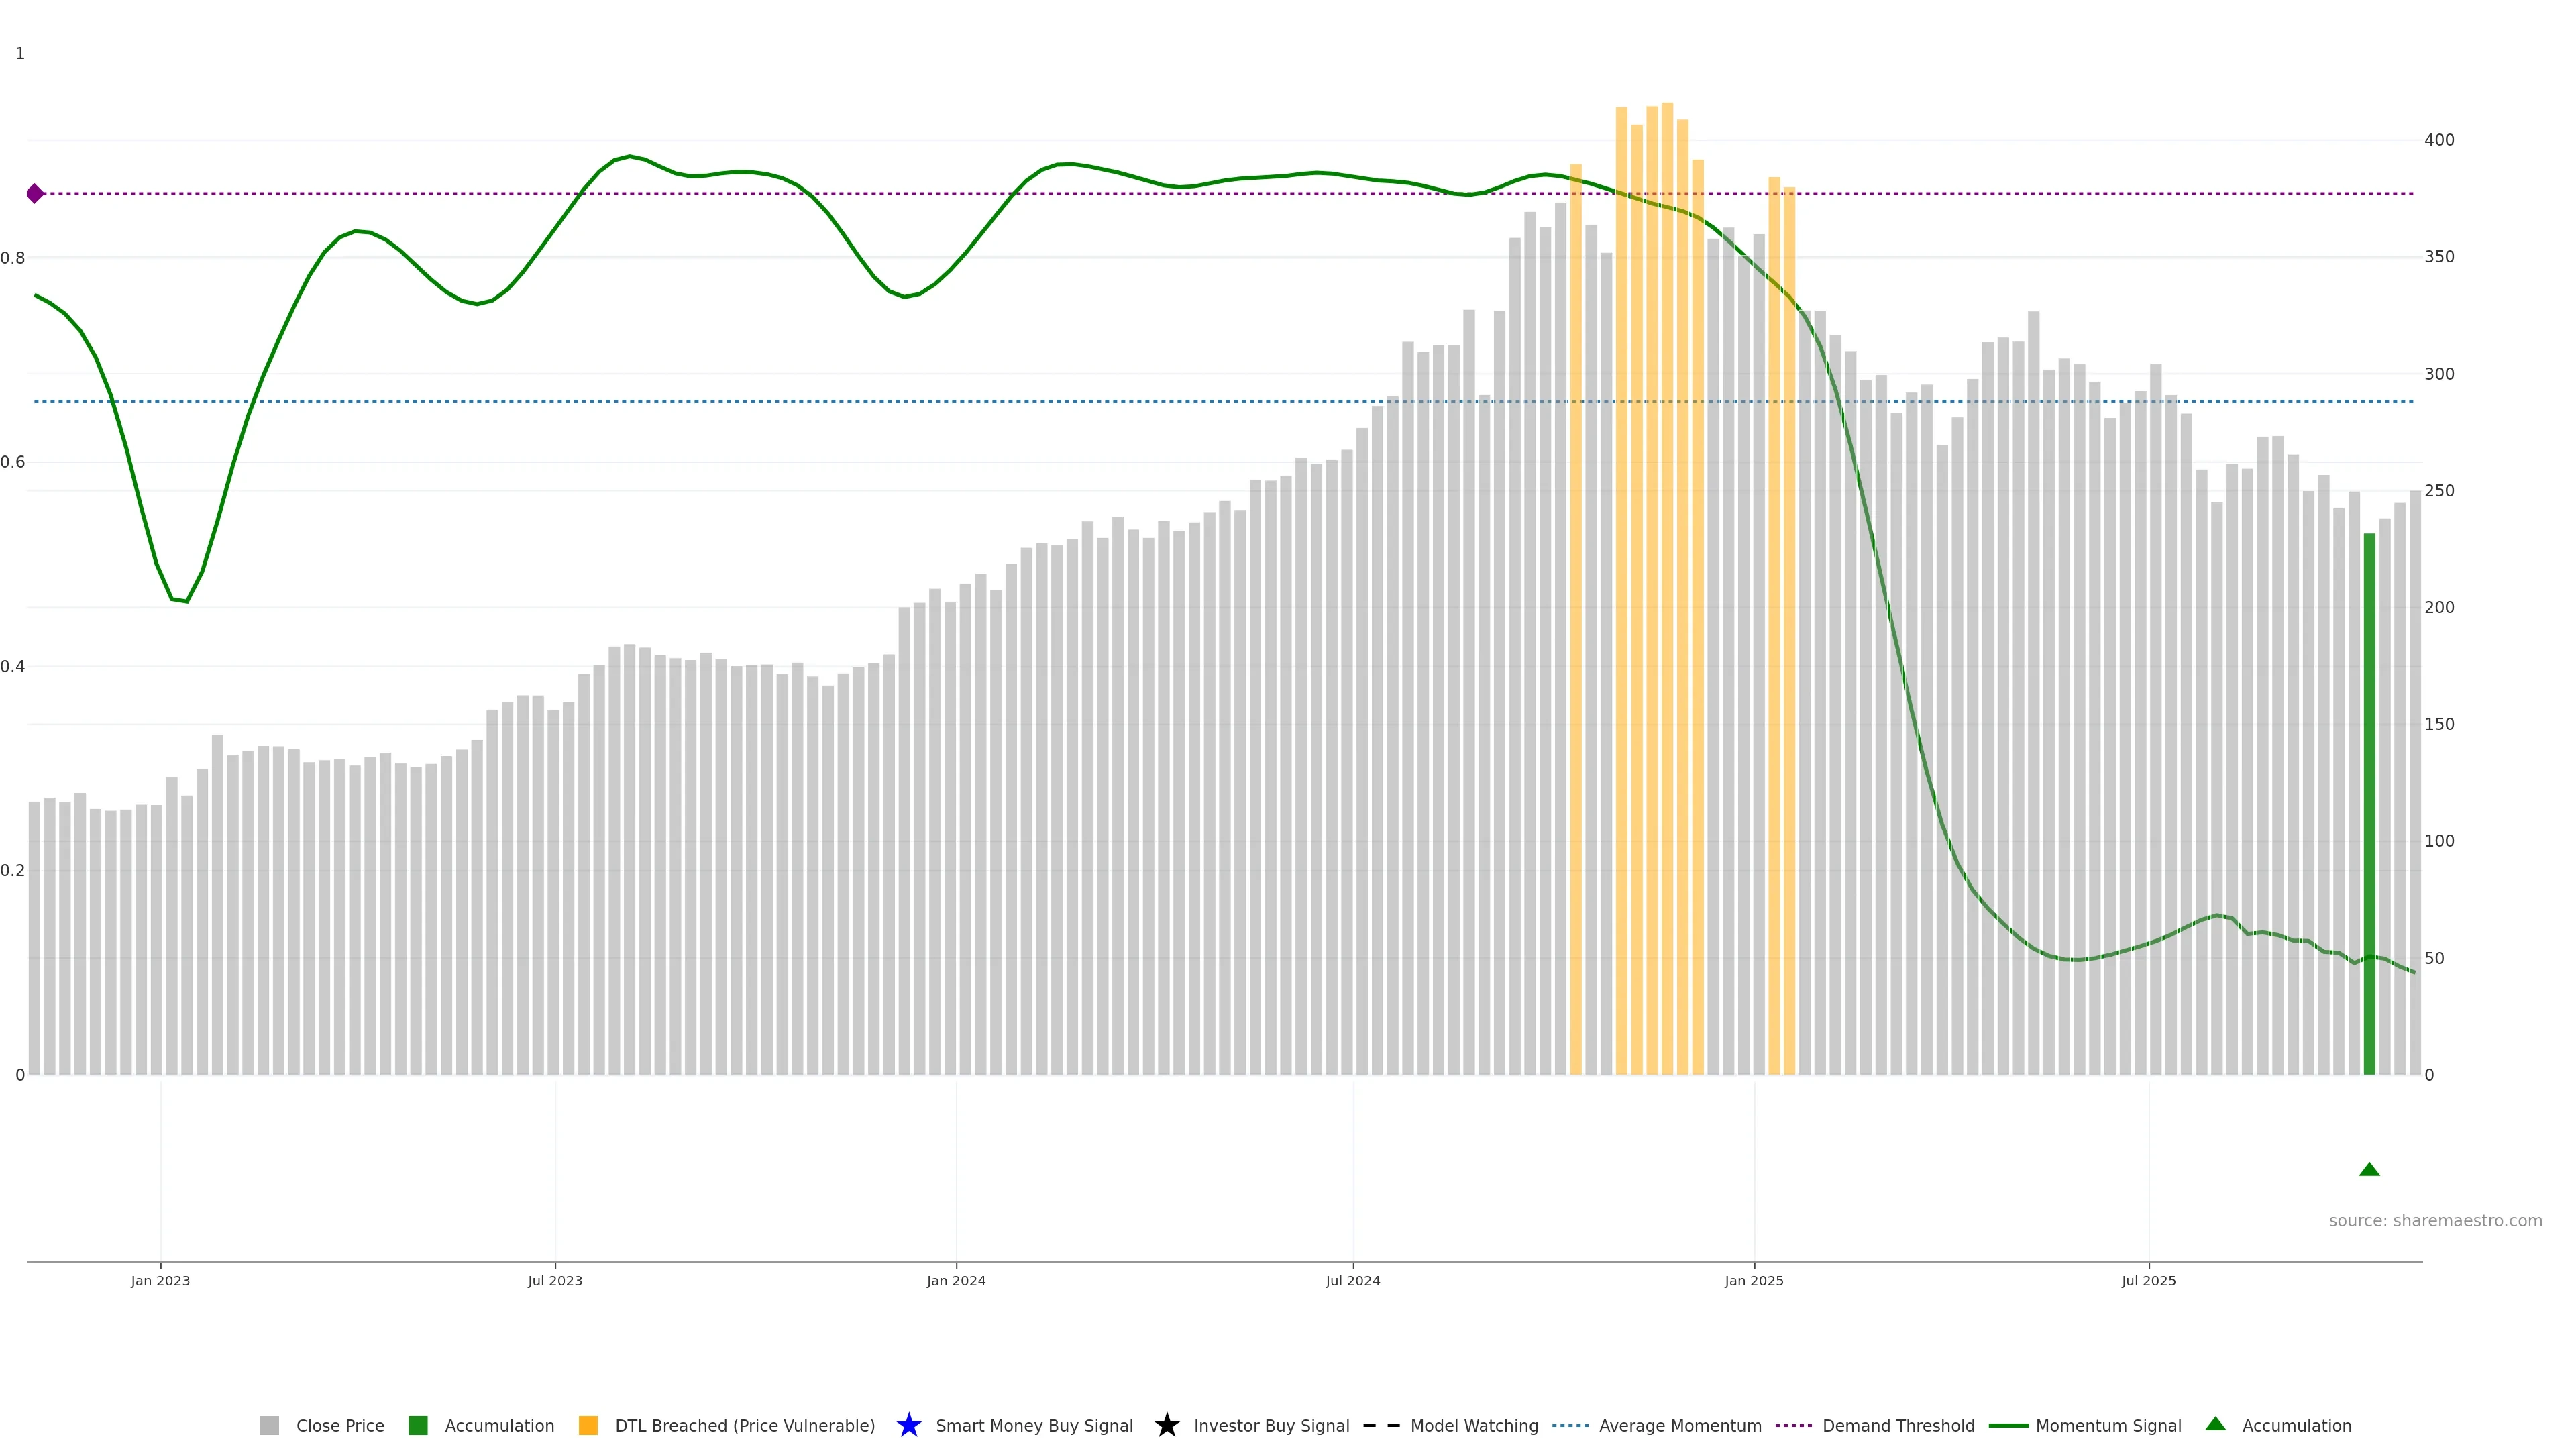The width and height of the screenshot is (2576, 1449).
Task: Click the Smart Money Buy Signal label
Action: (x=1034, y=1425)
